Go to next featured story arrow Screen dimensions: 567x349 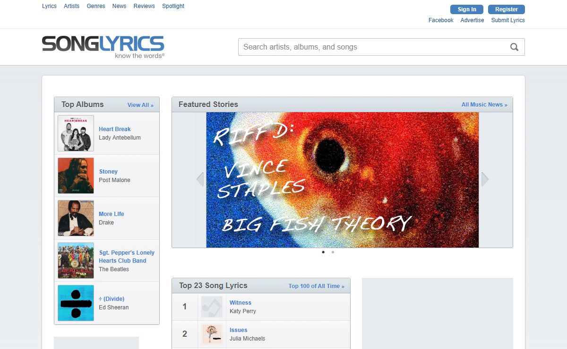point(485,179)
